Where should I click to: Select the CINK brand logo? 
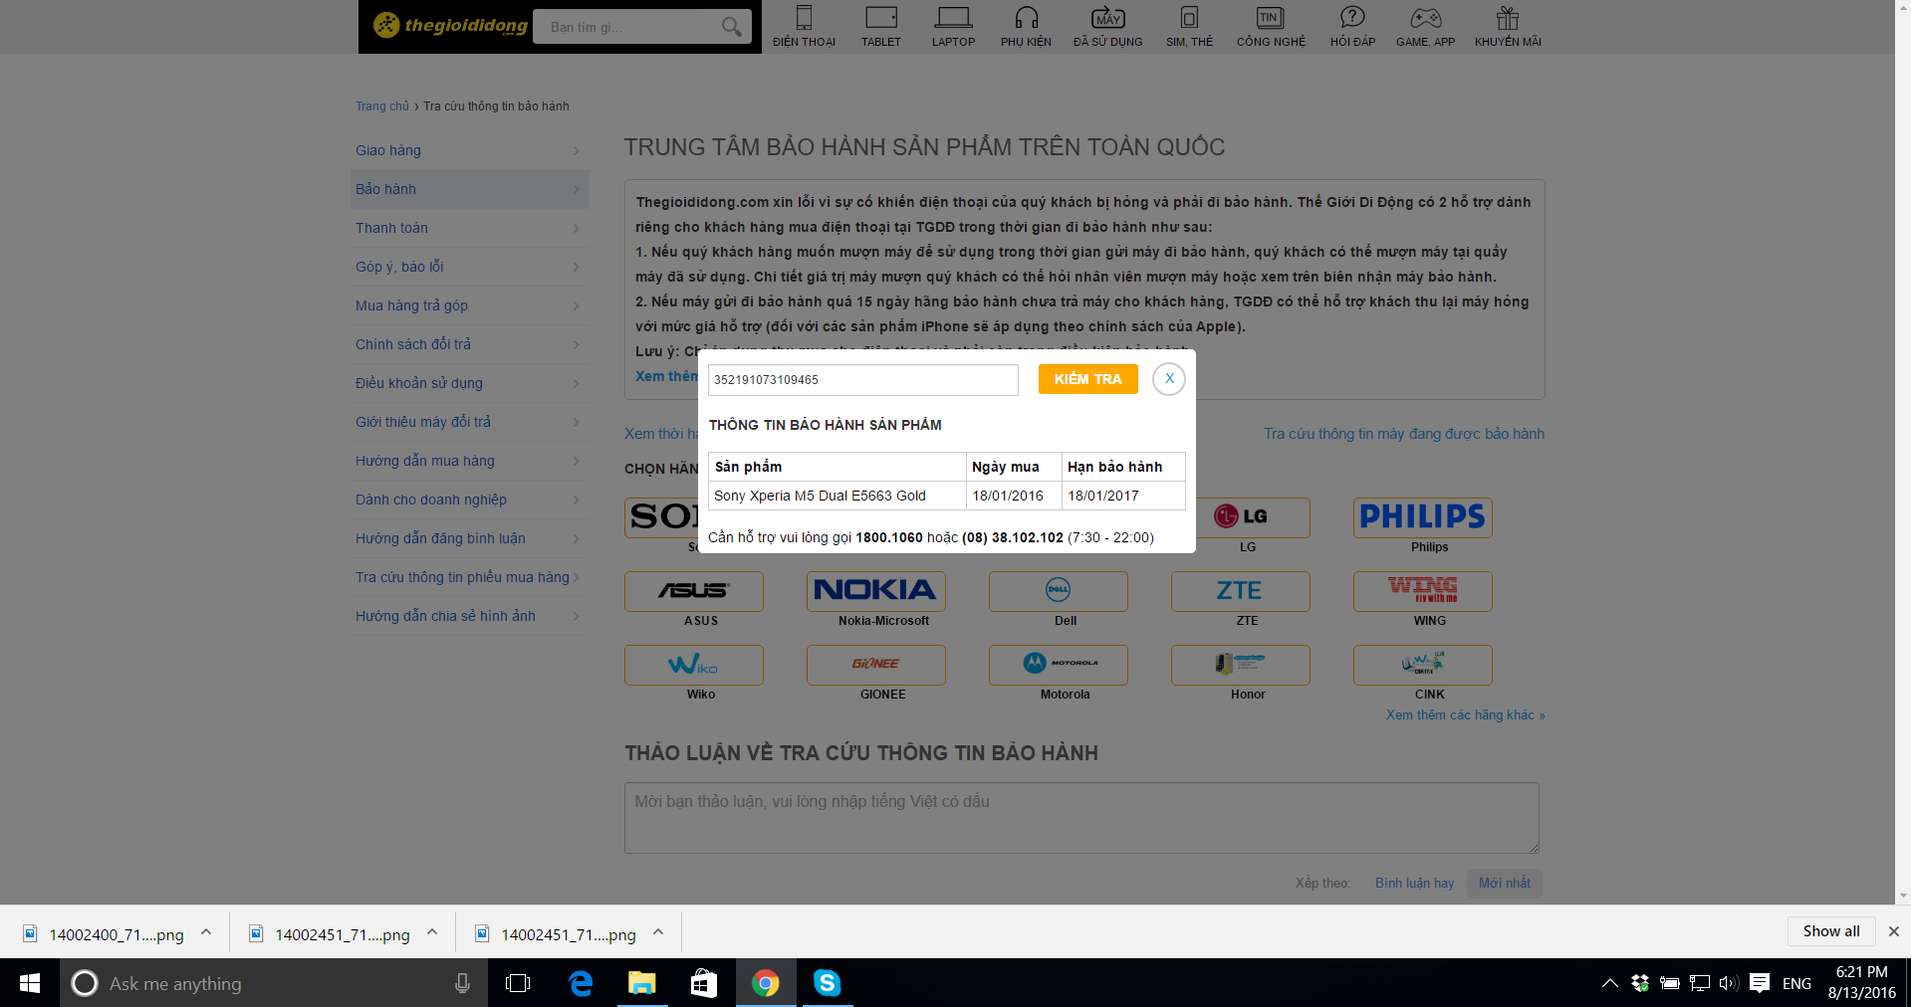coord(1423,665)
